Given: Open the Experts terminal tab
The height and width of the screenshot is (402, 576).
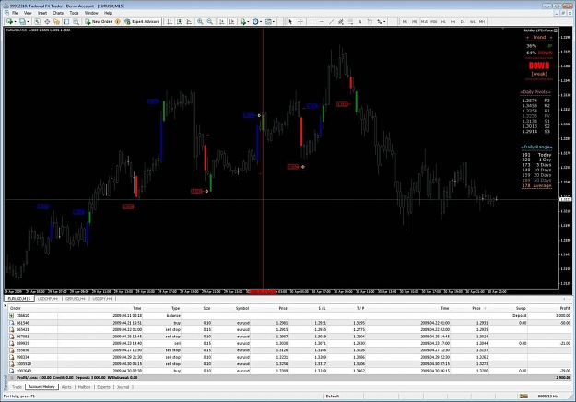Looking at the screenshot, I should pos(103,387).
